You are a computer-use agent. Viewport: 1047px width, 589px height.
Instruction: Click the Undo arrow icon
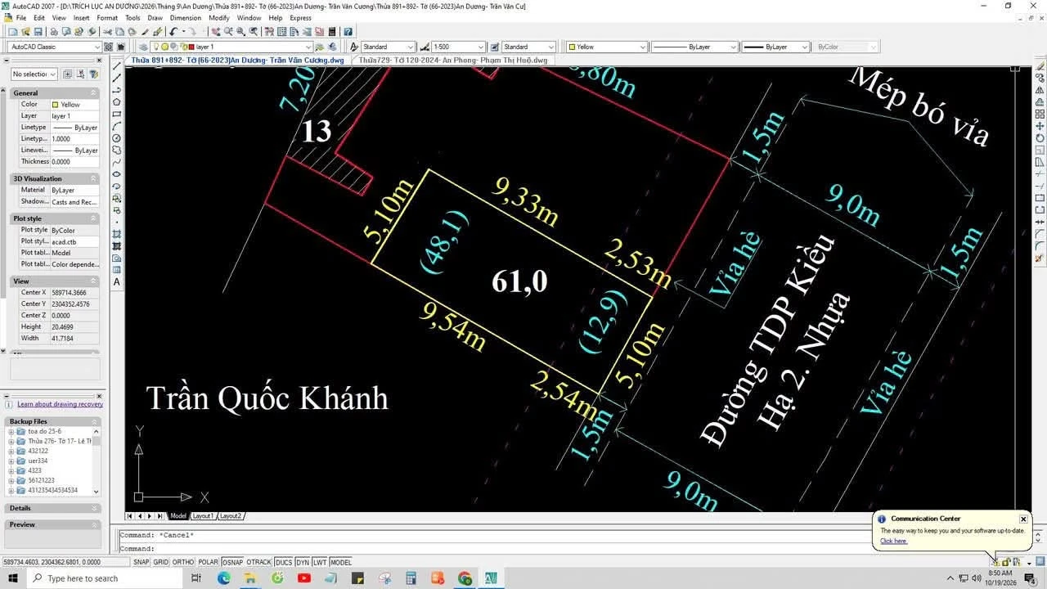[x=174, y=32]
